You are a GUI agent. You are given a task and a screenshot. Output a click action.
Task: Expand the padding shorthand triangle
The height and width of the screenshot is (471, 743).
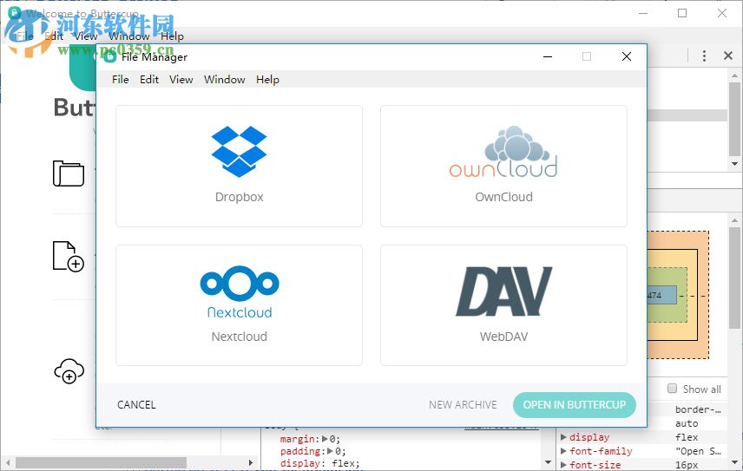tap(331, 451)
